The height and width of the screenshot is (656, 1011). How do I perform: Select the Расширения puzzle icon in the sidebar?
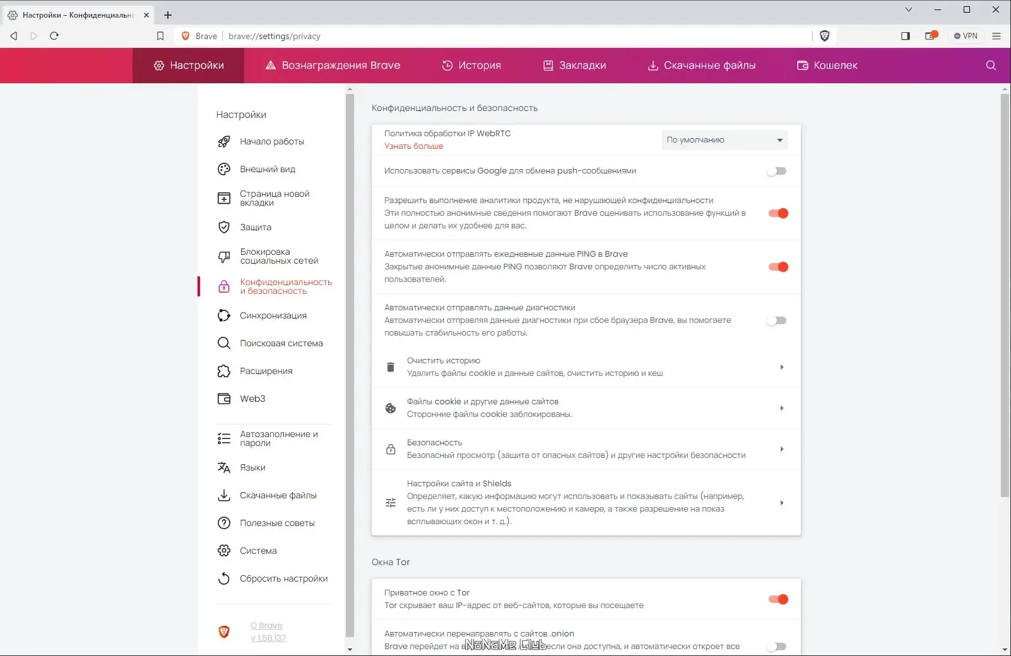tap(224, 371)
